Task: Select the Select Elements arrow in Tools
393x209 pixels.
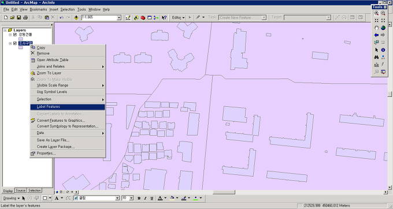Action: (376, 50)
